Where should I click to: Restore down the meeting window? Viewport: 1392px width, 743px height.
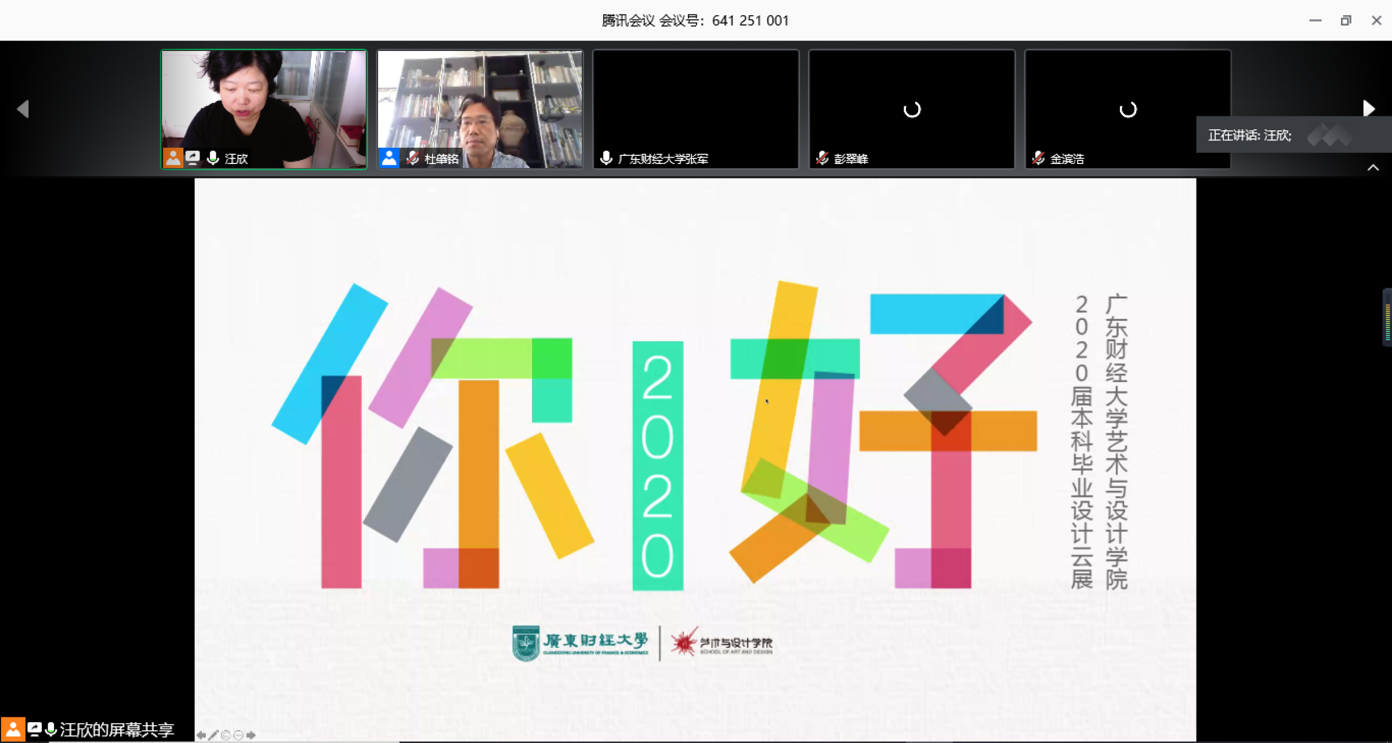tap(1346, 20)
